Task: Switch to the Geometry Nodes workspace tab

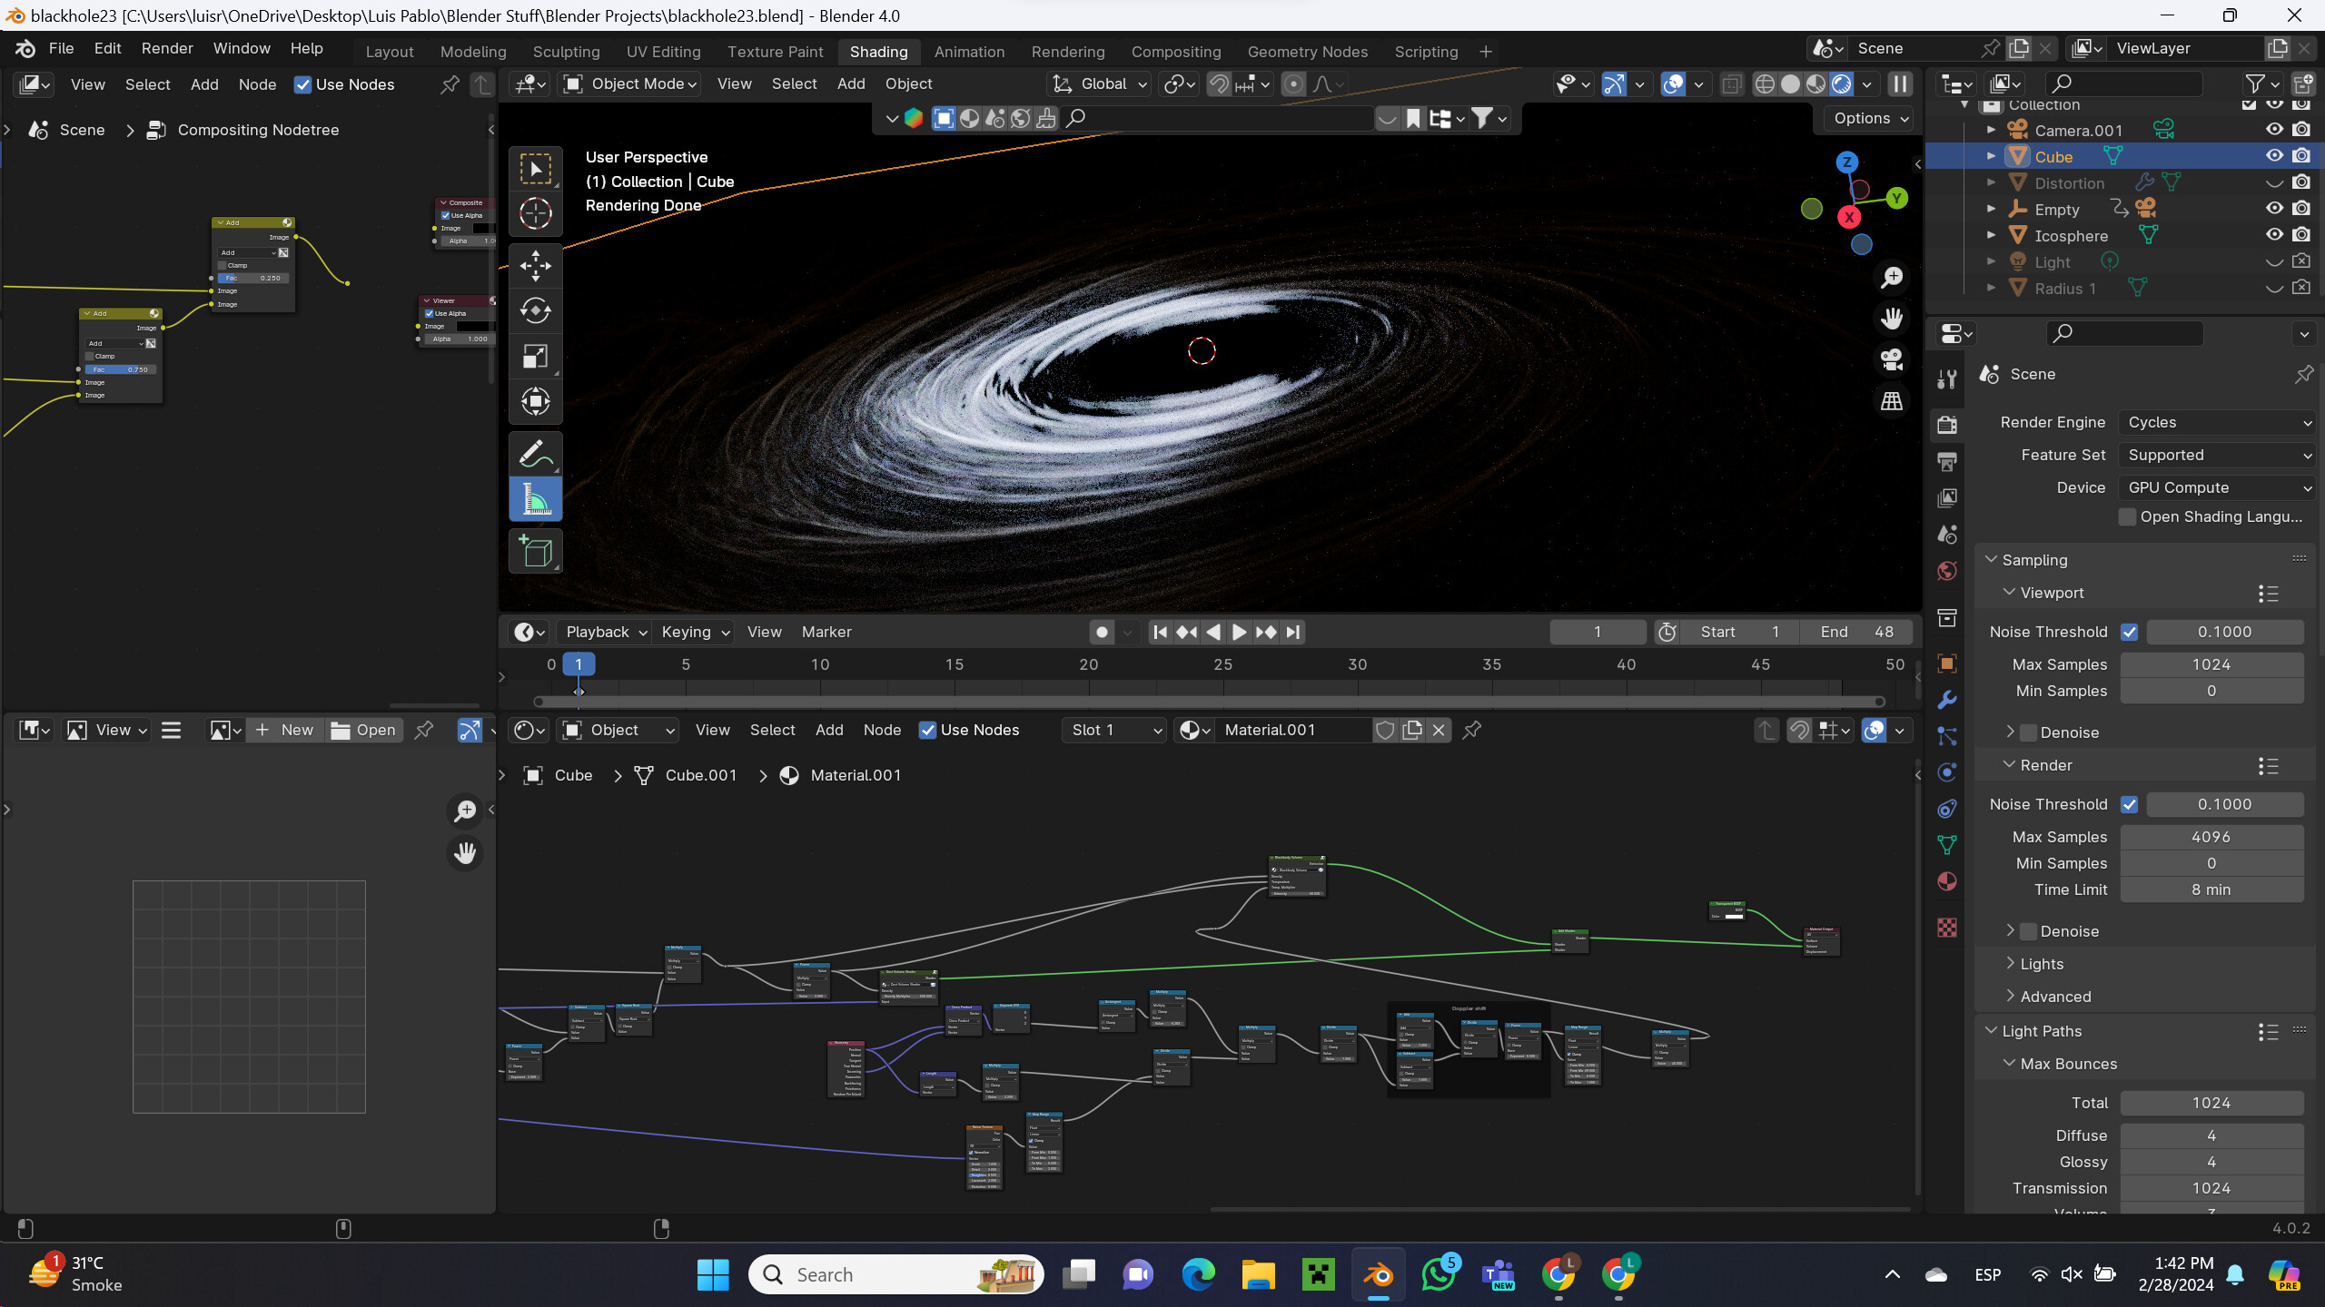Action: (x=1307, y=52)
